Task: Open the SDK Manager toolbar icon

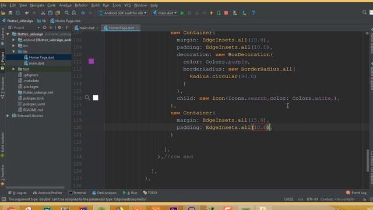Action: pyautogui.click(x=244, y=13)
